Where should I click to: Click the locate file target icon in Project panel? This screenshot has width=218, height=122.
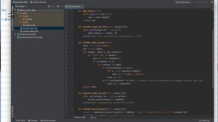click(x=49, y=6)
